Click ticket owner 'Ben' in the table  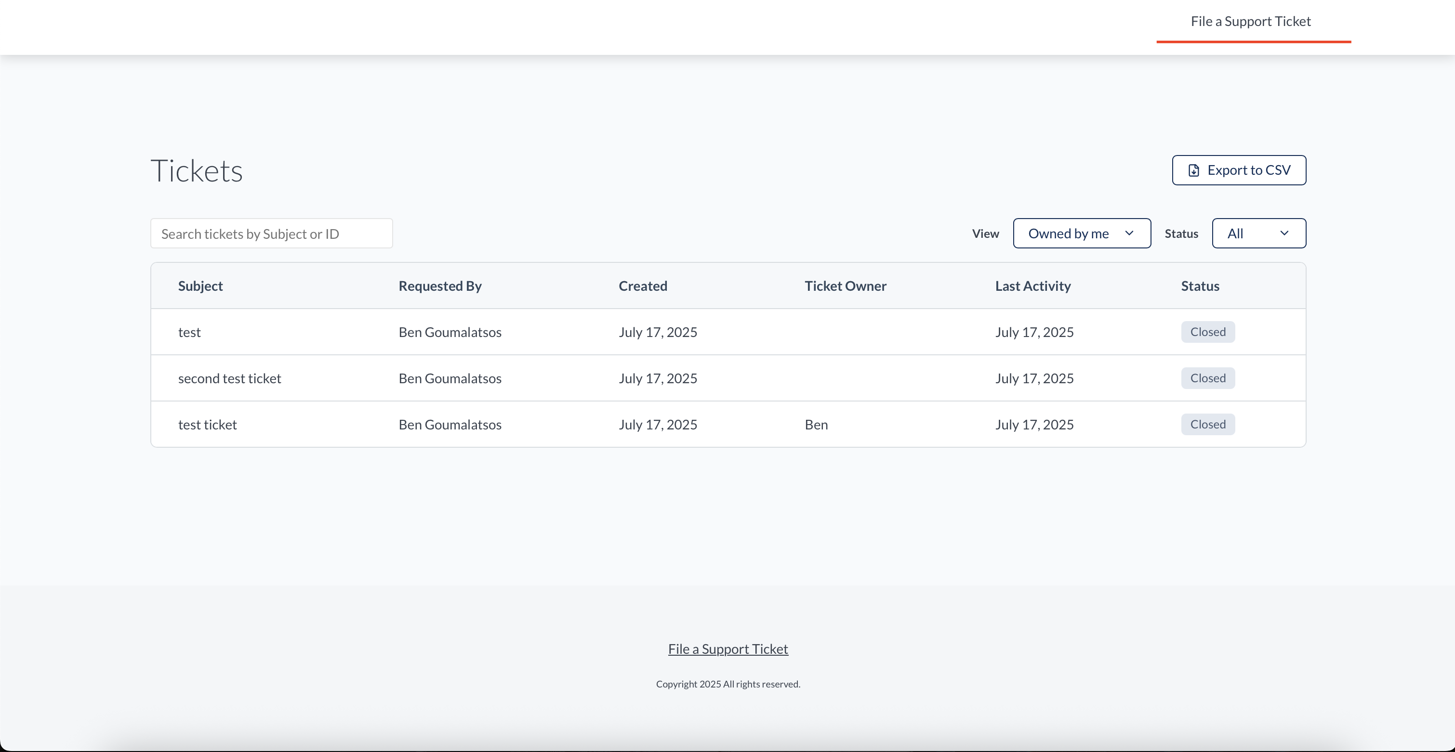[x=816, y=425]
